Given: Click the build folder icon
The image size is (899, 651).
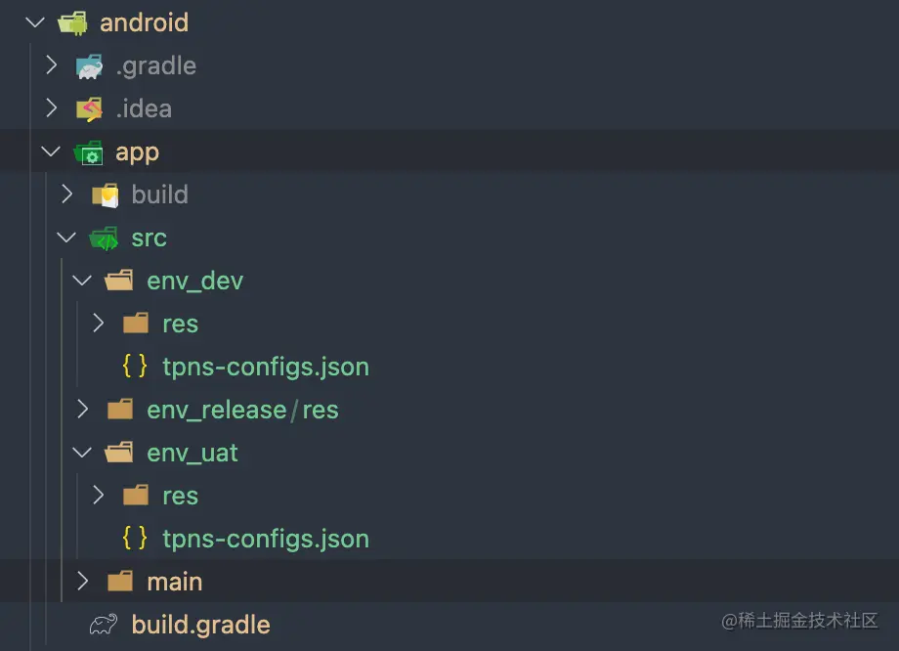Looking at the screenshot, I should tap(105, 195).
